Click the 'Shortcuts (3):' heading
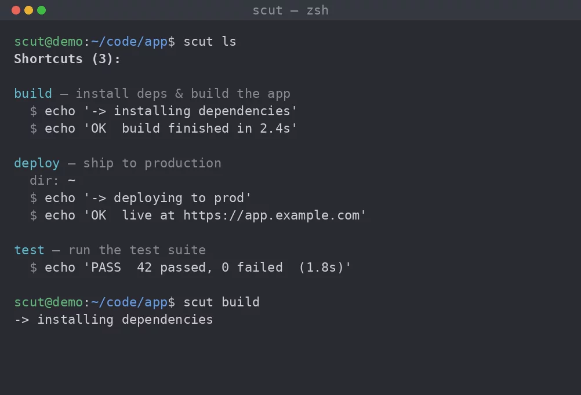 67,59
